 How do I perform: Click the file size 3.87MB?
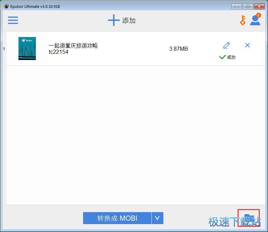(178, 49)
